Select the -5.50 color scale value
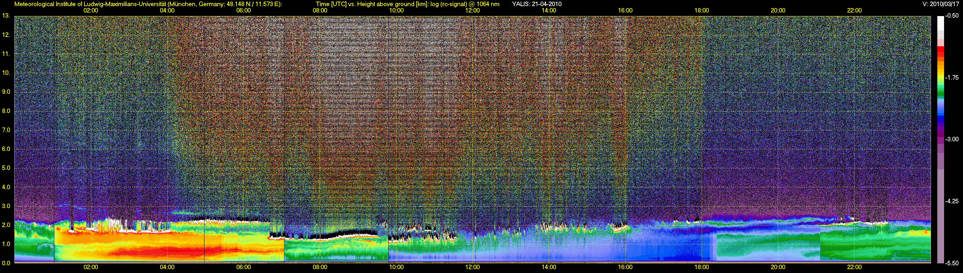Image resolution: width=963 pixels, height=273 pixels. (x=952, y=263)
